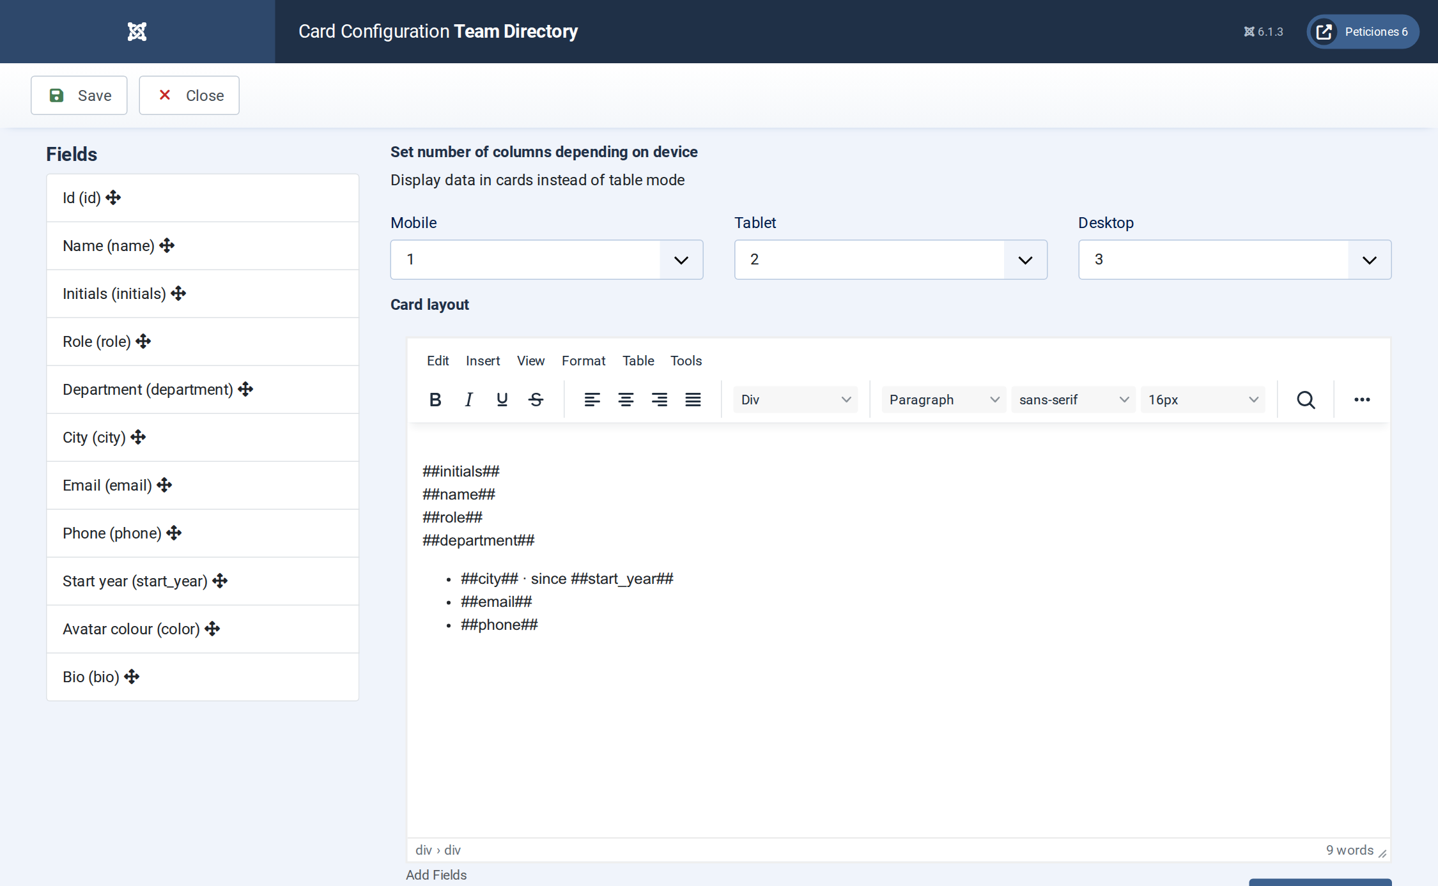Click move handle for Start year field

pyautogui.click(x=220, y=581)
